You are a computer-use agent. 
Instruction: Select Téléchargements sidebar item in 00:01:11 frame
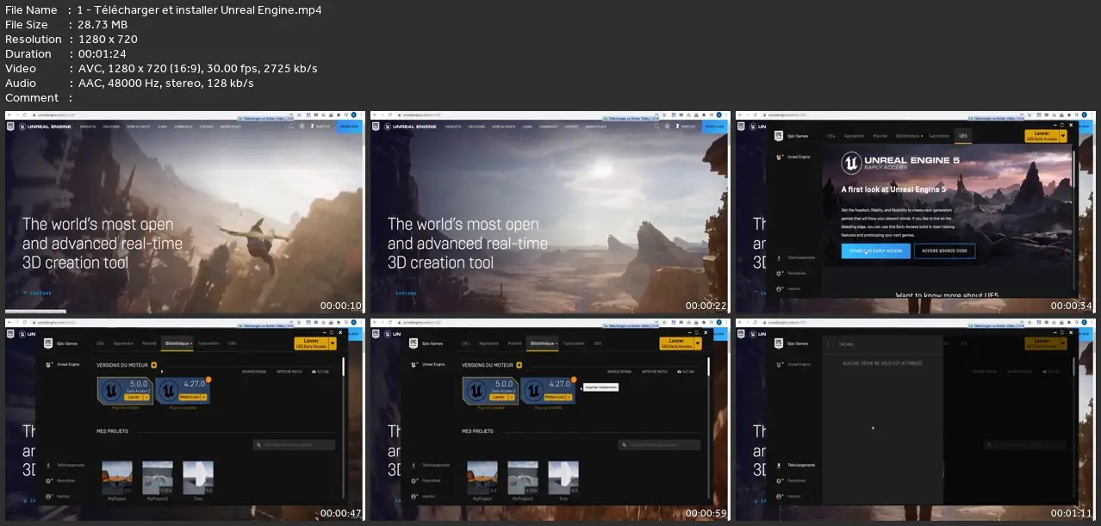(797, 465)
